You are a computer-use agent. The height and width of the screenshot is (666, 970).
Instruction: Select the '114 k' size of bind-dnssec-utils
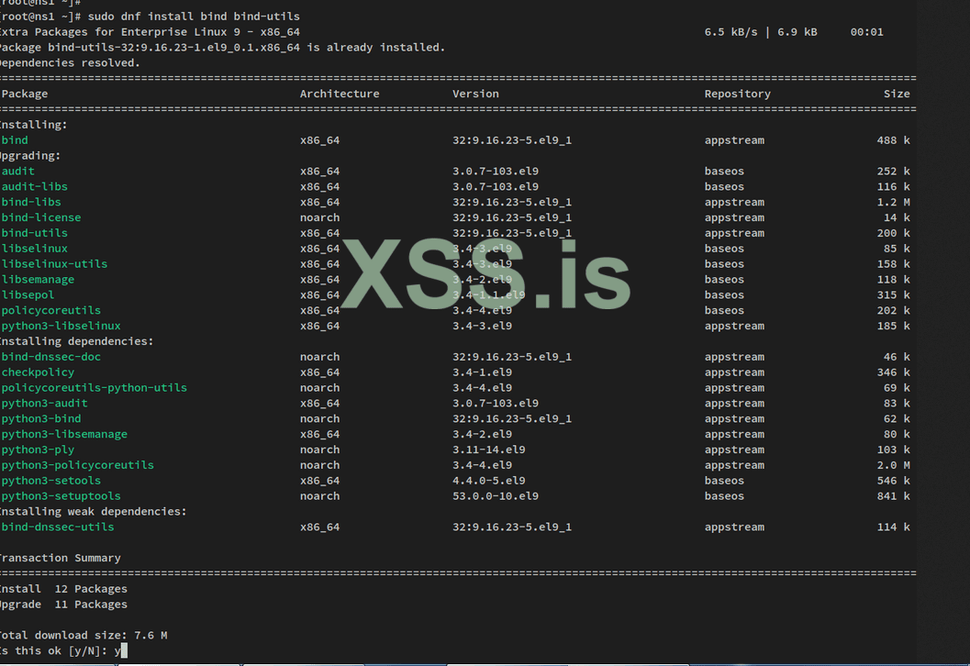tap(893, 527)
